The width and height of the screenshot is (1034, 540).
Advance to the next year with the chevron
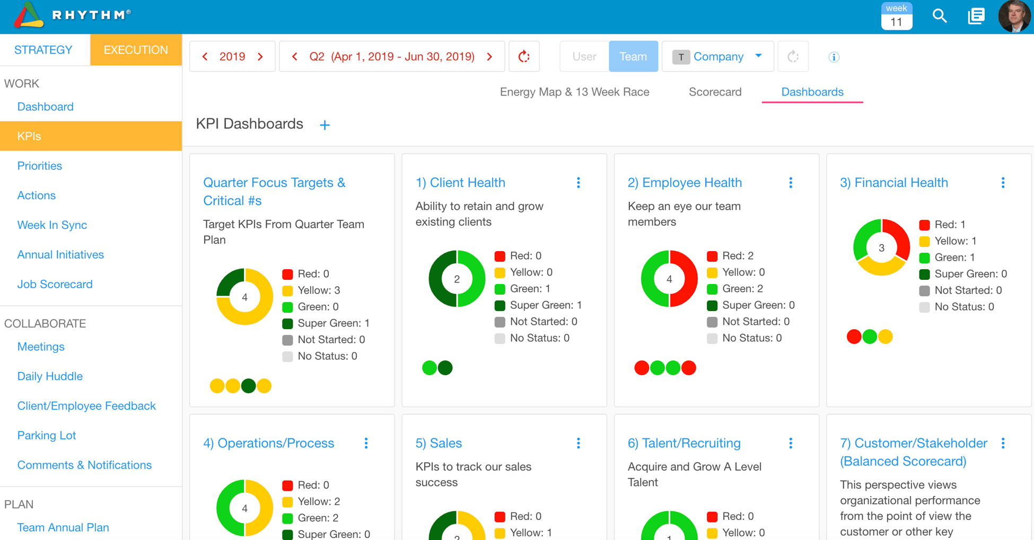point(260,56)
